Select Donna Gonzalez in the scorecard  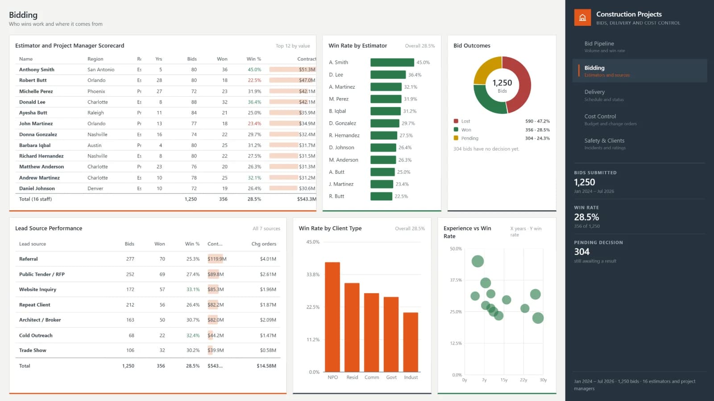pos(38,134)
